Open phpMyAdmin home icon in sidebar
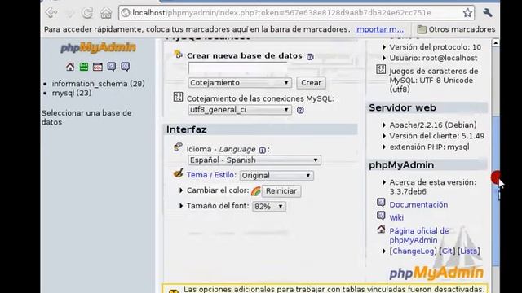Screen dimensions: 522x293 pos(70,67)
